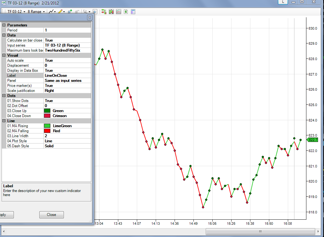Screen dimensions: 324x237
Task: Open the chart style line icon
Action: (x=51, y=12)
